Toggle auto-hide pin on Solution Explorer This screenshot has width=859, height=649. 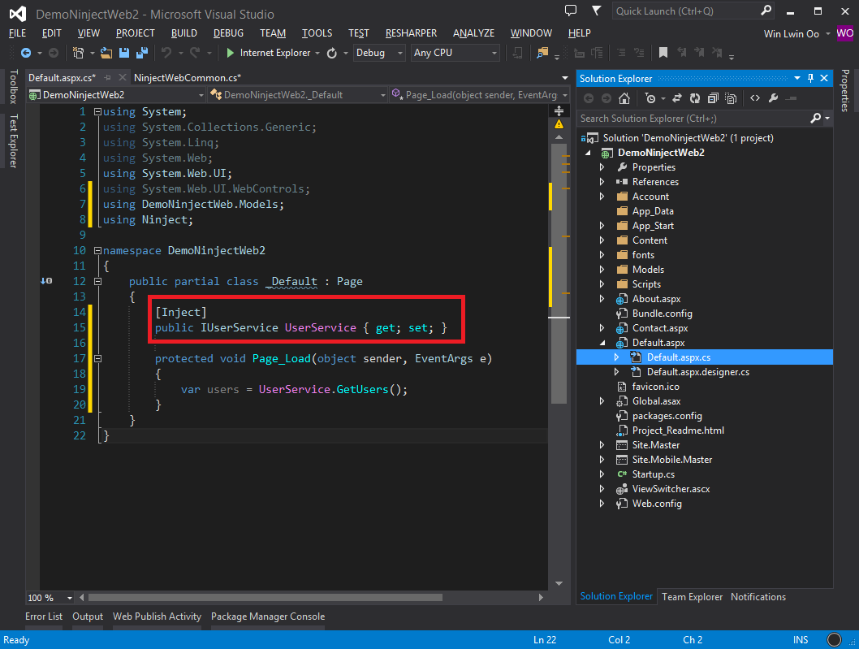[x=811, y=79]
